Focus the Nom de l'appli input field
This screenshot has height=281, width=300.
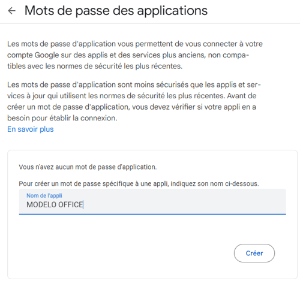click(152, 201)
